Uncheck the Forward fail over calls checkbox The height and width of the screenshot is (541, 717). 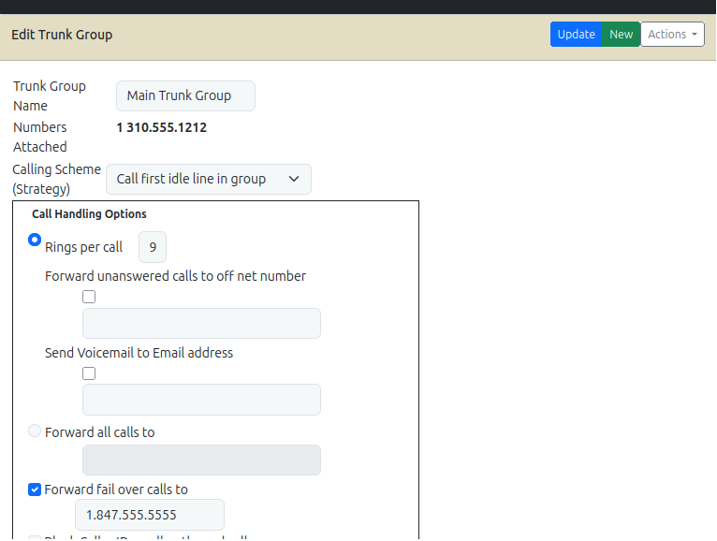coord(35,489)
